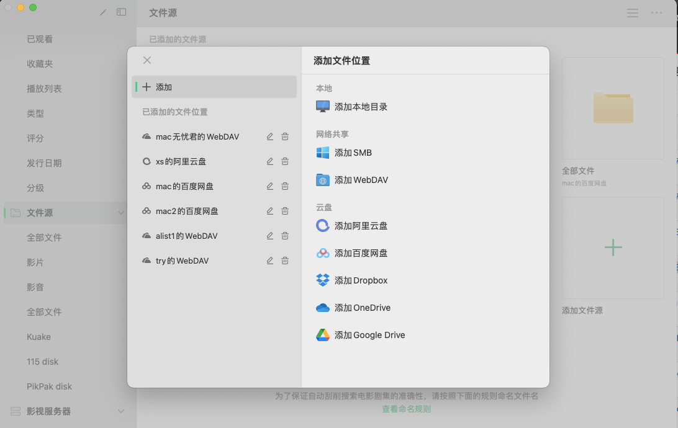Click the OneDrive cloud icon
The image size is (678, 428).
point(323,308)
